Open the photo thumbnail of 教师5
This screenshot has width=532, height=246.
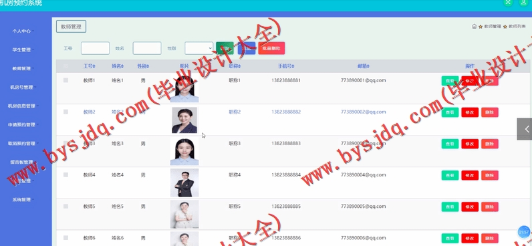point(184,215)
